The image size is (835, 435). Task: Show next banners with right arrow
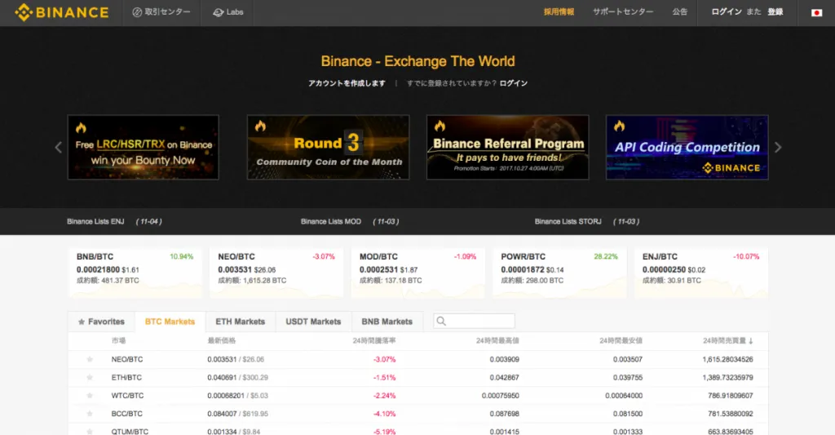pos(778,148)
